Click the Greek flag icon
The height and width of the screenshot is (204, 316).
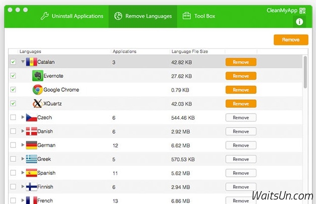pyautogui.click(x=31, y=159)
